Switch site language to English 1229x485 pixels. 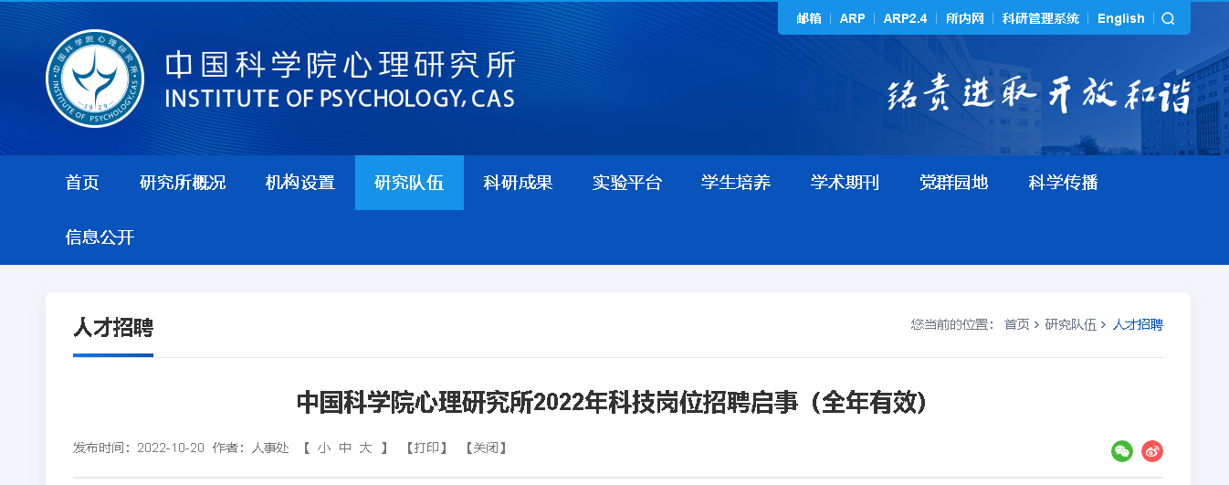pos(1120,18)
